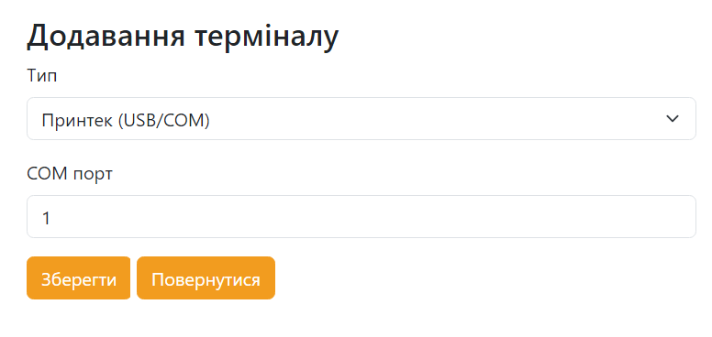Viewport: 712px width, 337px height.
Task: Click the value 1 in COM порт field
Action: [x=46, y=218]
